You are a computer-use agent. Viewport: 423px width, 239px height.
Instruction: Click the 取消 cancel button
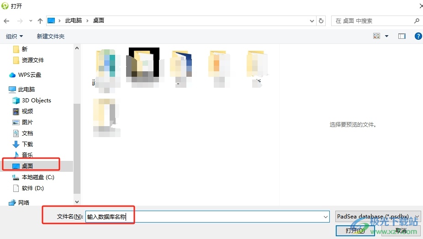point(401,231)
